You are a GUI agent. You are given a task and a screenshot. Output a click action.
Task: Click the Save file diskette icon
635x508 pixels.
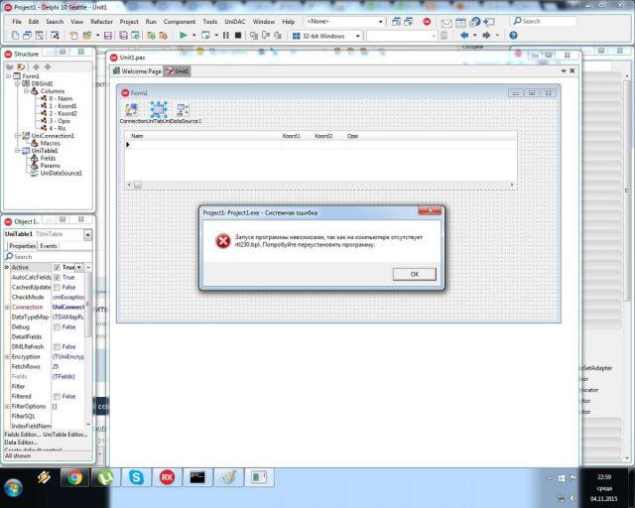(x=108, y=36)
